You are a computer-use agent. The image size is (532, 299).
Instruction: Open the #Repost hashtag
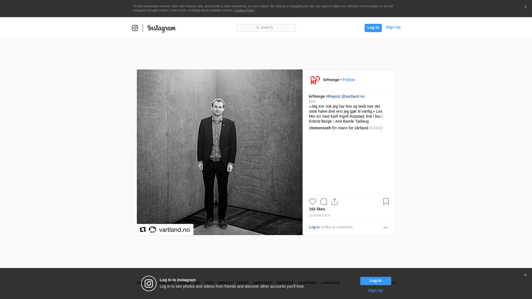tap(333, 96)
